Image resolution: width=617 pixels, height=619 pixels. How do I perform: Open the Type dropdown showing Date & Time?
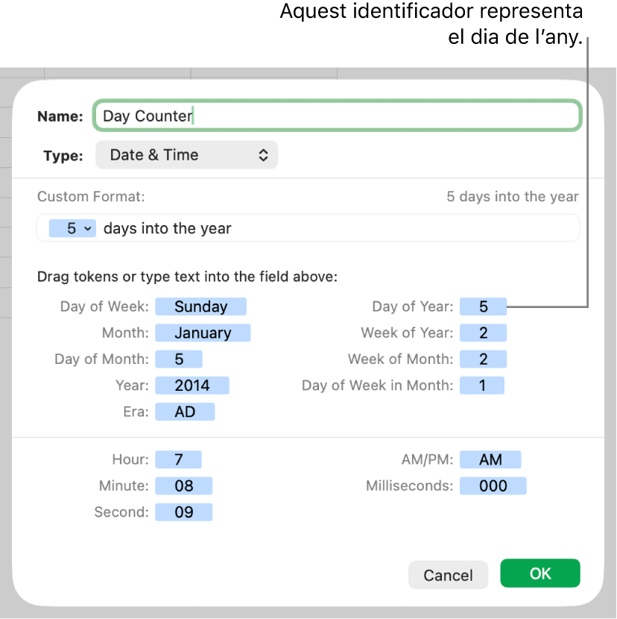click(x=186, y=154)
